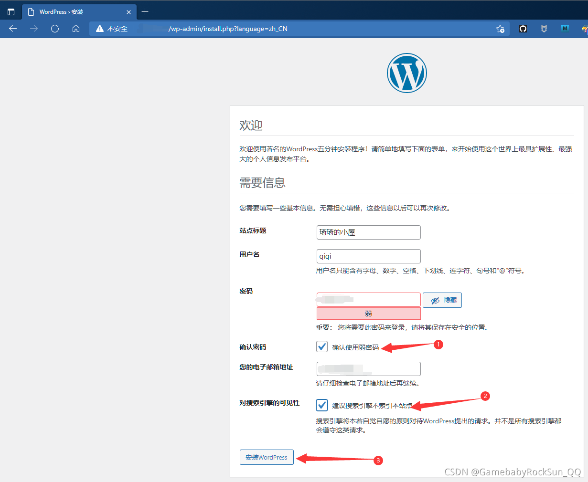
Task: Close the WordPress 安装 tab
Action: 128,12
